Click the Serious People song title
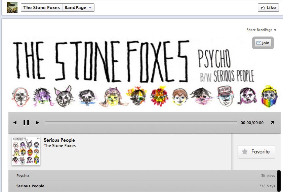This screenshot has width=283, height=192. pos(59,140)
